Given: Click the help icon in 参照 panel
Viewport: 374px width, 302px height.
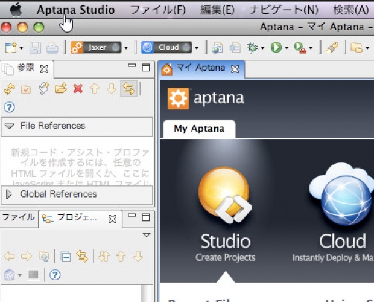Looking at the screenshot, I should click(9, 107).
